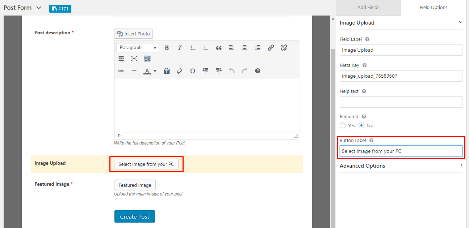The image size is (469, 228).
Task: Clear formatting with the eraser icon
Action: click(180, 71)
